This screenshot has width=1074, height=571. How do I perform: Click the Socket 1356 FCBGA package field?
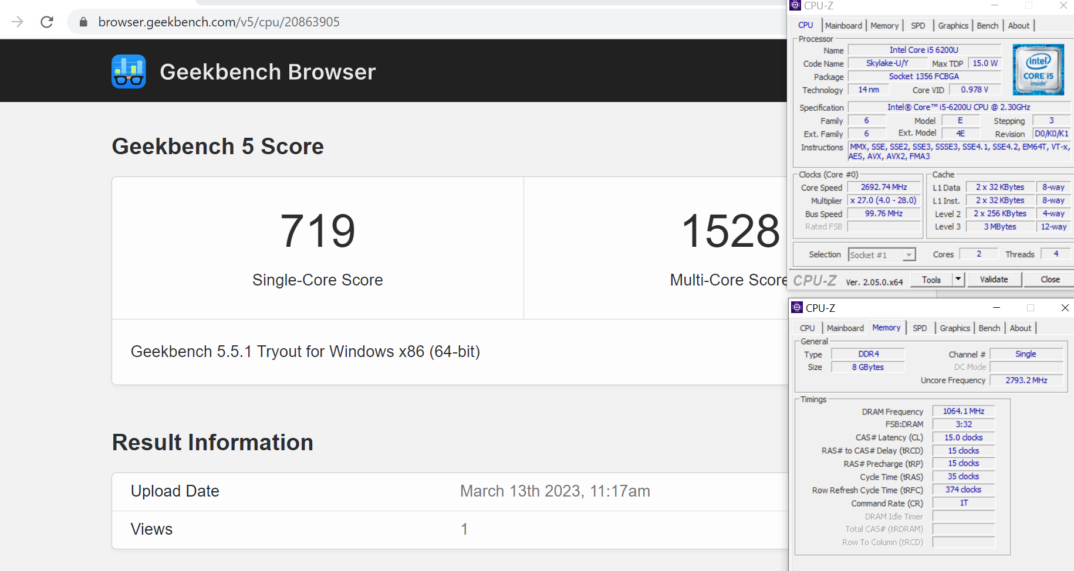click(924, 77)
